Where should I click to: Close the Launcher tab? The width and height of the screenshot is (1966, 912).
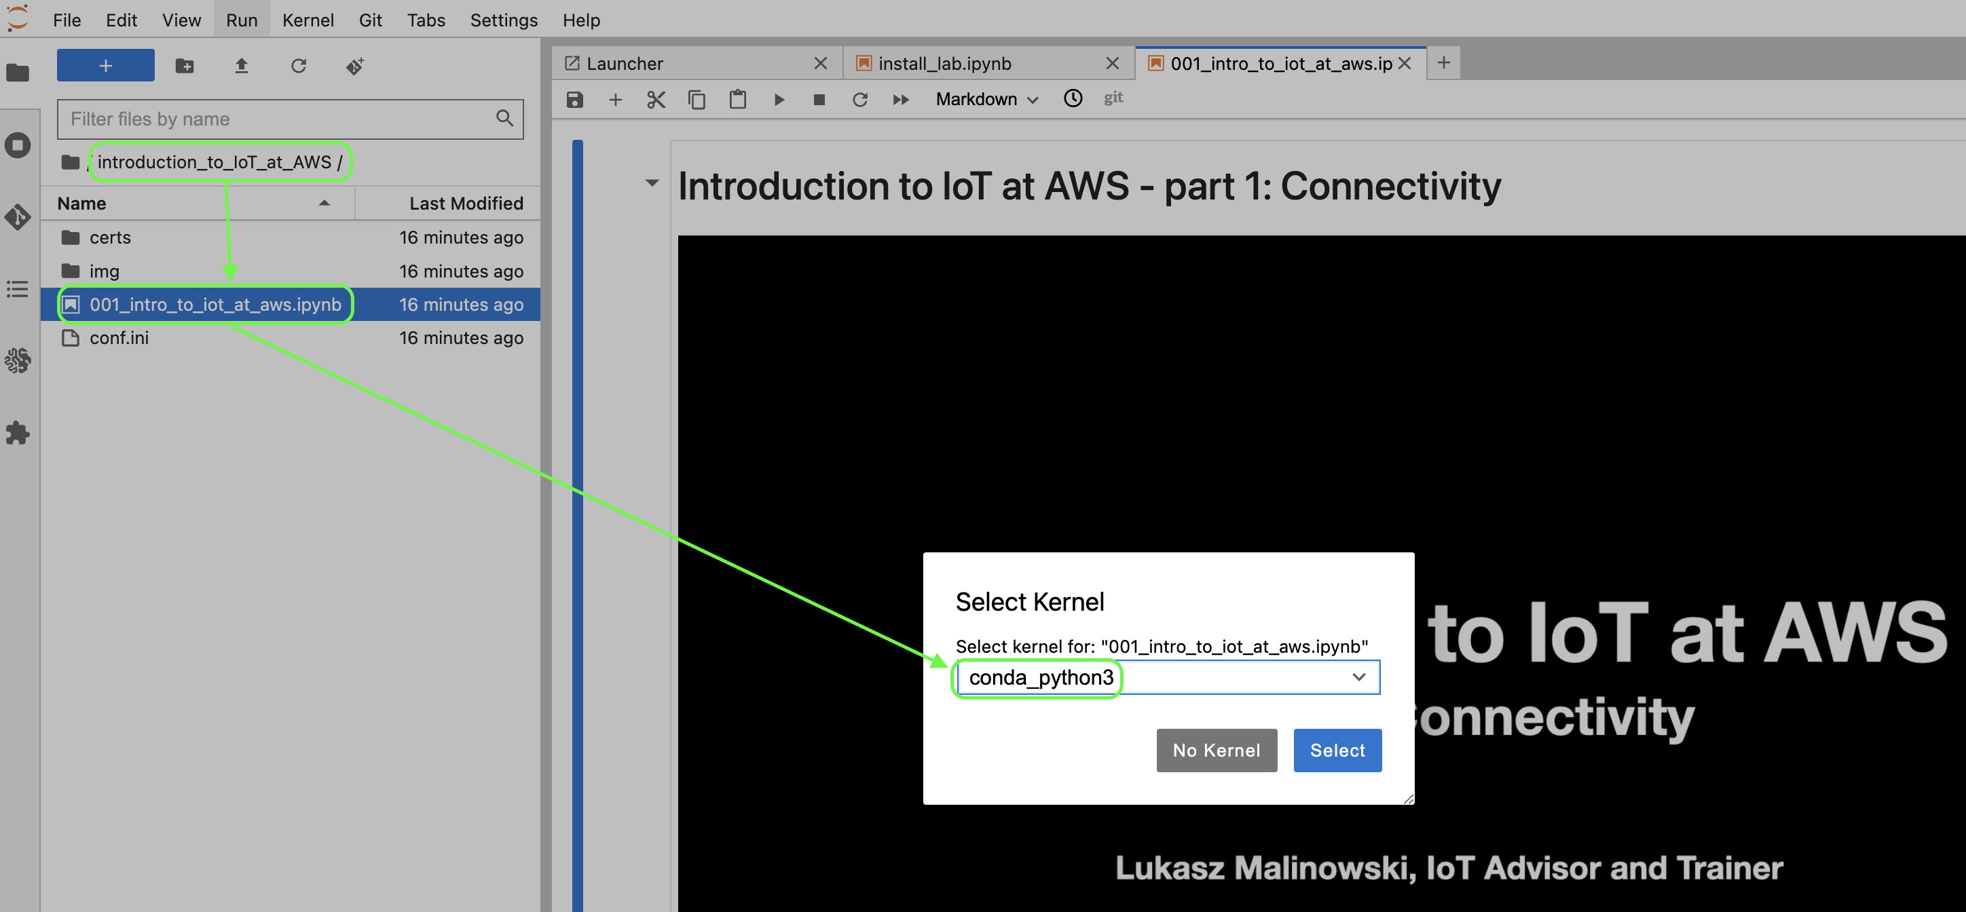point(821,63)
